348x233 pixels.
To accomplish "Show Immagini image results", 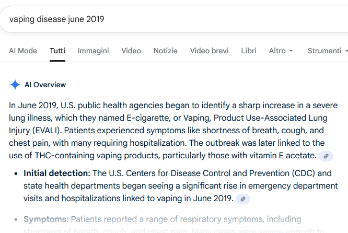I will tap(94, 51).
